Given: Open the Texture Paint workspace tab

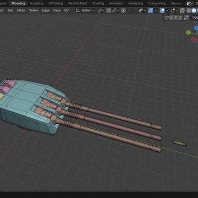Looking at the screenshot, I should click(78, 3).
